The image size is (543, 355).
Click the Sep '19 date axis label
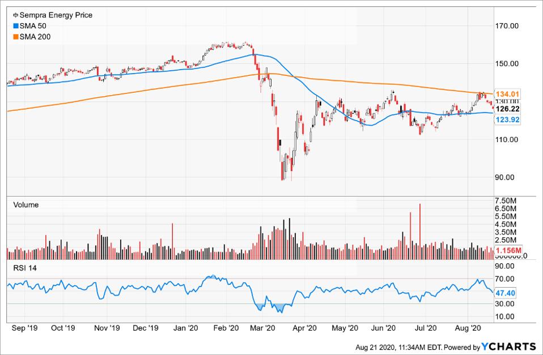(x=24, y=328)
